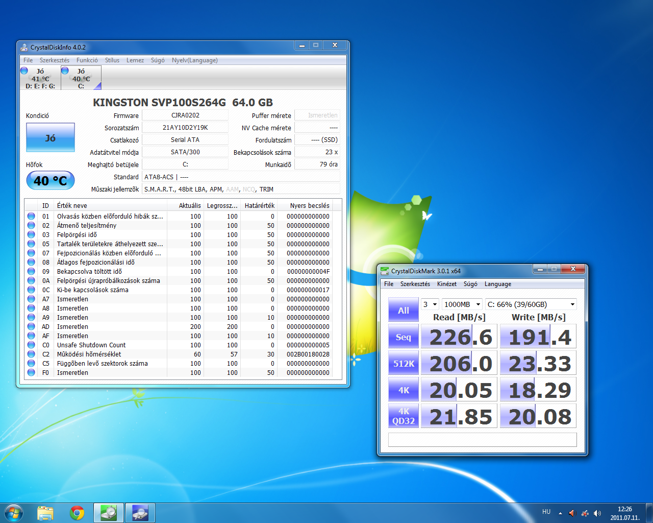Screen dimensions: 653x523
Task: Click status icon for attribute 08
Action: tap(32, 262)
